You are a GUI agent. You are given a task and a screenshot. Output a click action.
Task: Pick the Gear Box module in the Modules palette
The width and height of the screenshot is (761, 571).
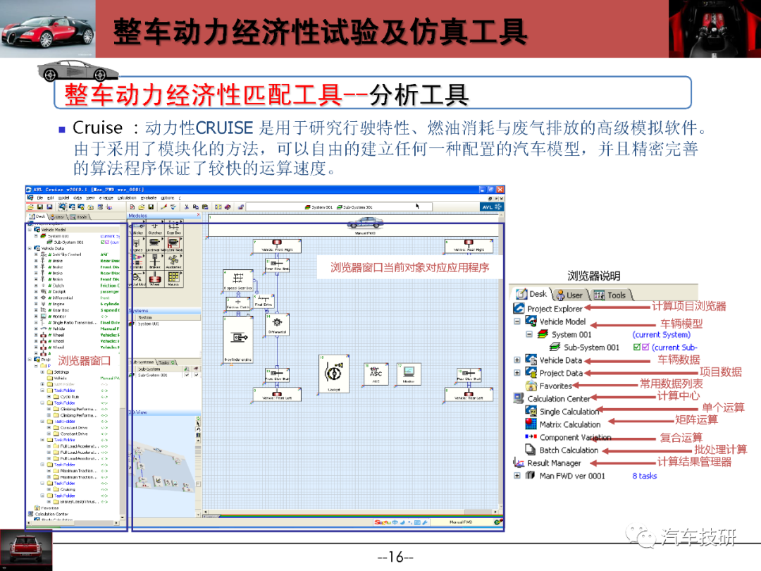(x=174, y=228)
